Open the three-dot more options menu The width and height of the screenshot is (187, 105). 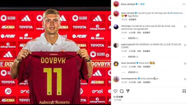(x=184, y=4)
